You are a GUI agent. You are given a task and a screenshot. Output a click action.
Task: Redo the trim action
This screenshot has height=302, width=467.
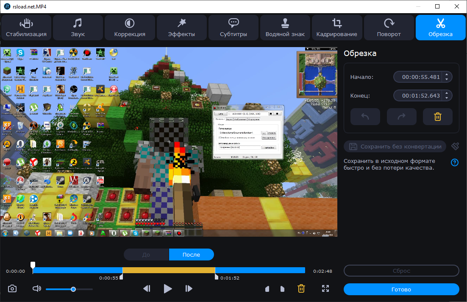coord(401,117)
